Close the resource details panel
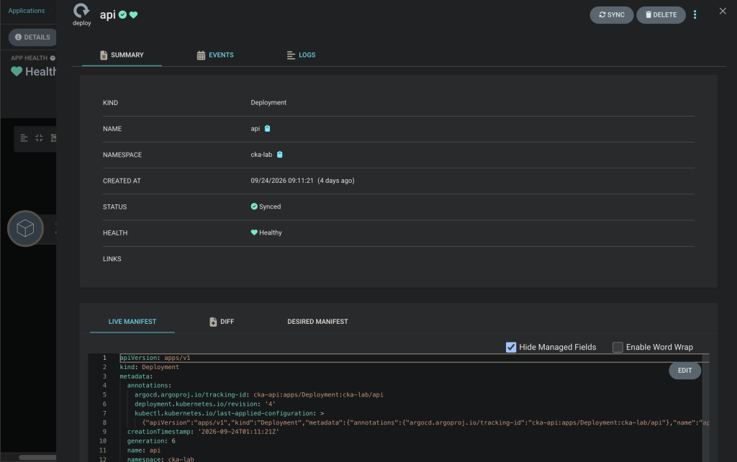 click(723, 11)
